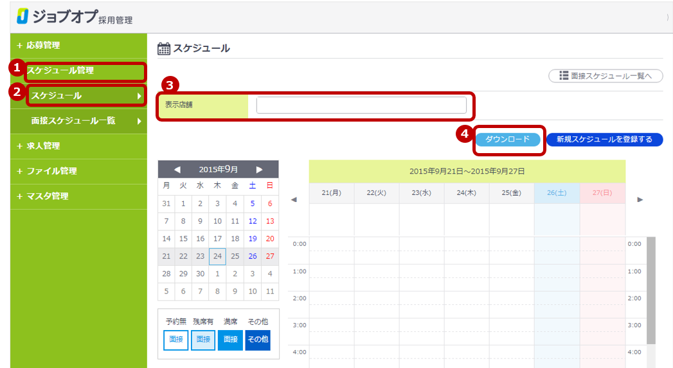Show previous week in schedule grid
Image resolution: width=673 pixels, height=368 pixels.
pos(294,199)
